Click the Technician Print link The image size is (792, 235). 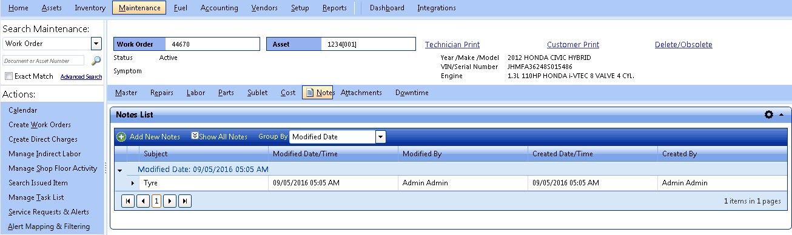click(452, 45)
